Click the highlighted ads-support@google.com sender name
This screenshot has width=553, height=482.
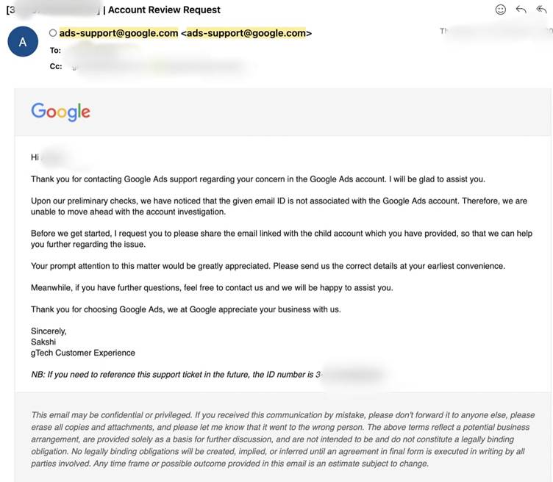pos(118,33)
